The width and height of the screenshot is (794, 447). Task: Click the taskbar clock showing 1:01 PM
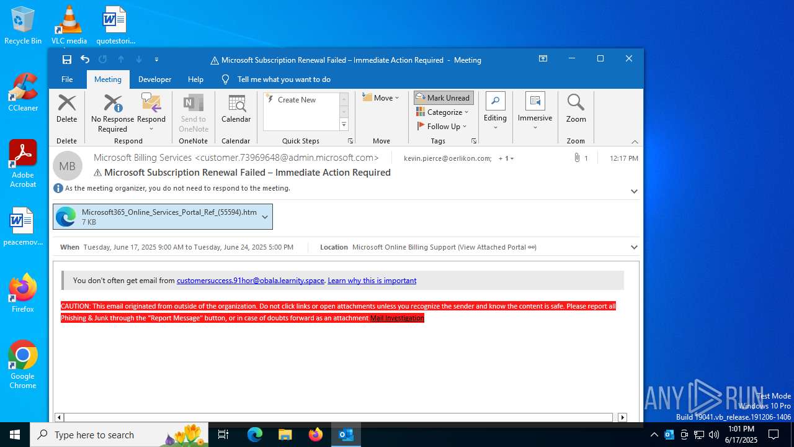pyautogui.click(x=741, y=435)
